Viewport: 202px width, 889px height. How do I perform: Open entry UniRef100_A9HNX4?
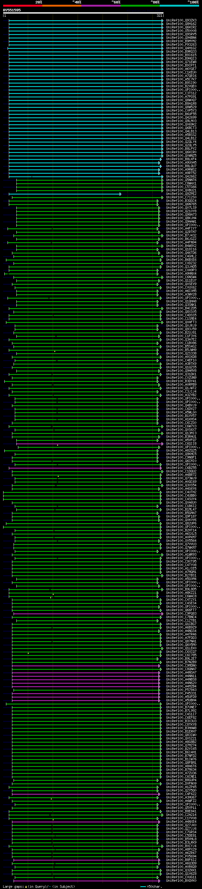(x=181, y=274)
